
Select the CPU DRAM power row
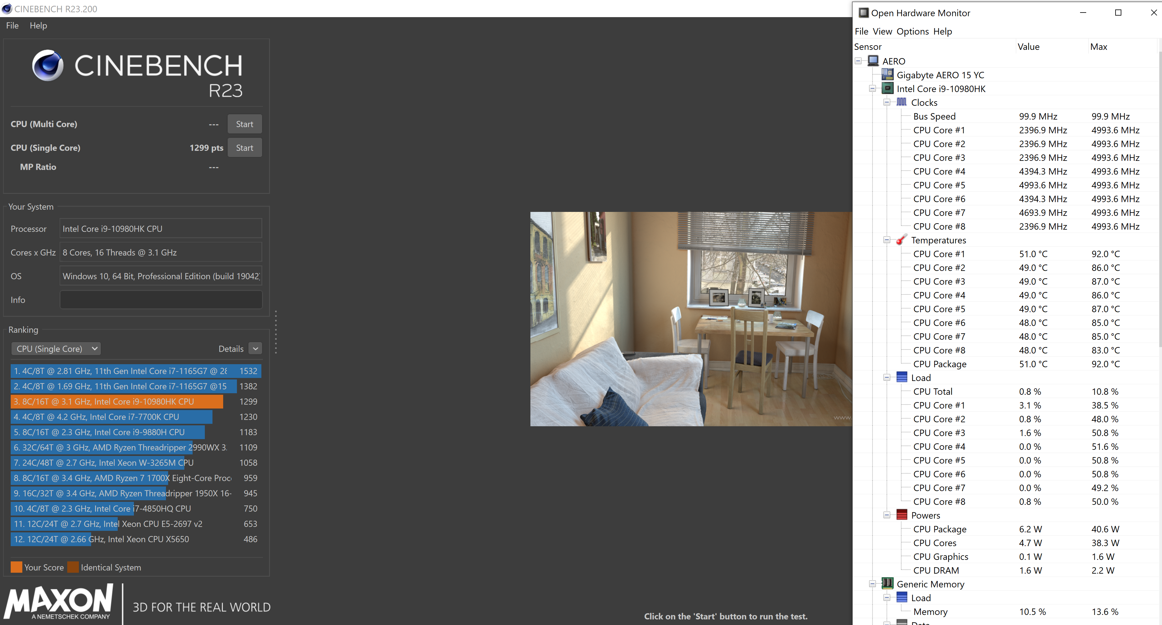coord(1005,570)
